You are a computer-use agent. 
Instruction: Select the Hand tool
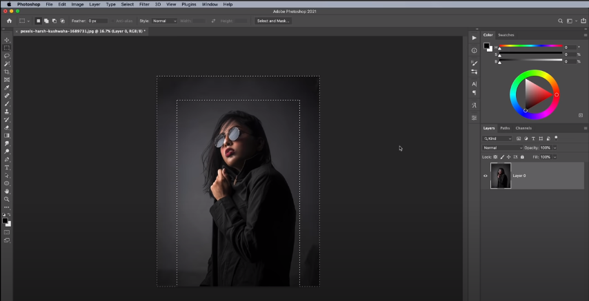[x=7, y=191]
